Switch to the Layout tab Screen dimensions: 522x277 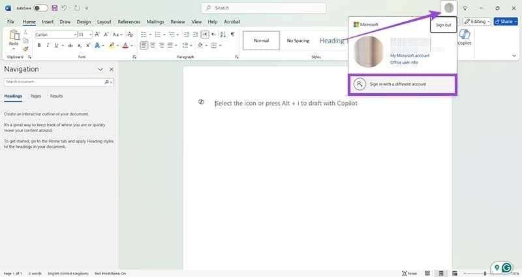[104, 22]
